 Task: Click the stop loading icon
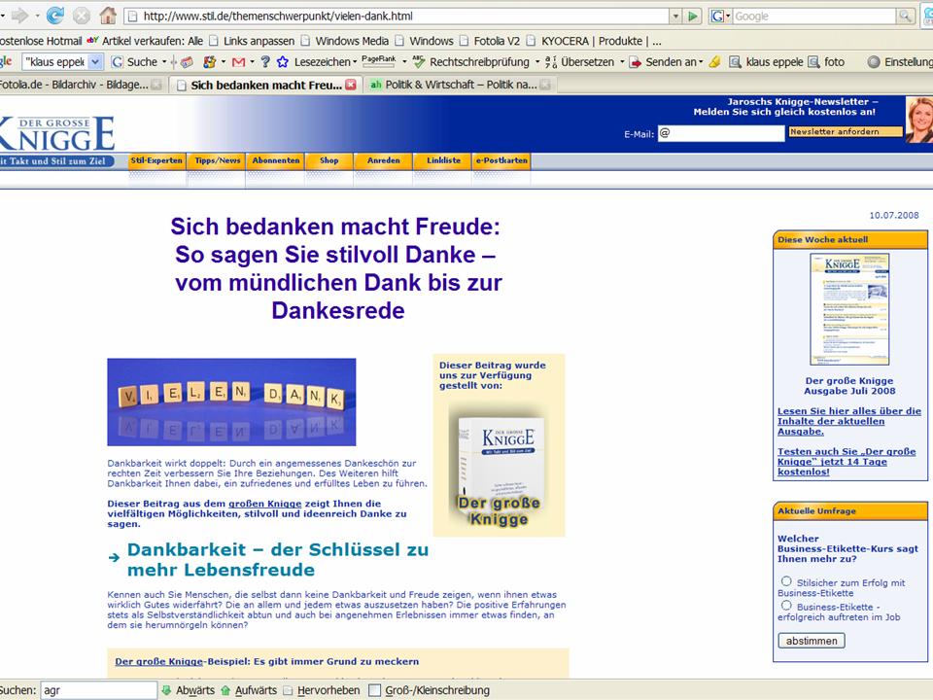[x=82, y=16]
